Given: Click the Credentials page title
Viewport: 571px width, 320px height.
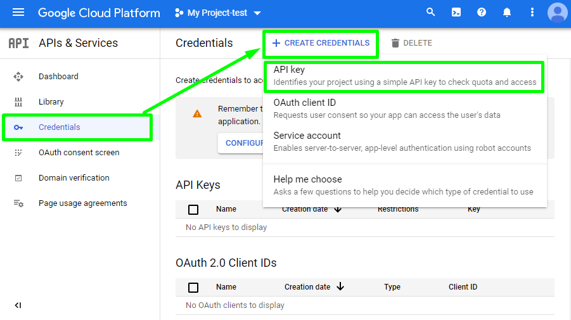Looking at the screenshot, I should point(204,43).
